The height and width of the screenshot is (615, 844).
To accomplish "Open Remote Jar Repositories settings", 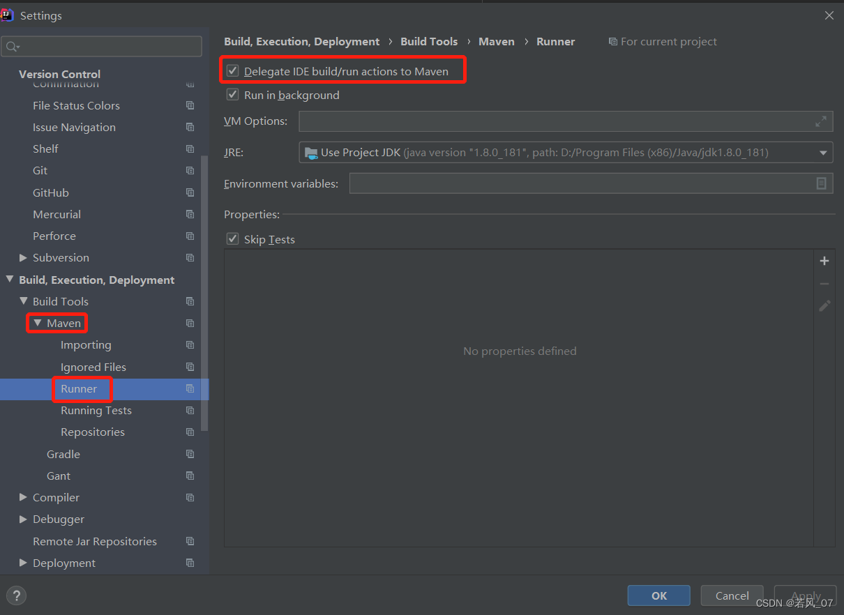I will (x=95, y=541).
